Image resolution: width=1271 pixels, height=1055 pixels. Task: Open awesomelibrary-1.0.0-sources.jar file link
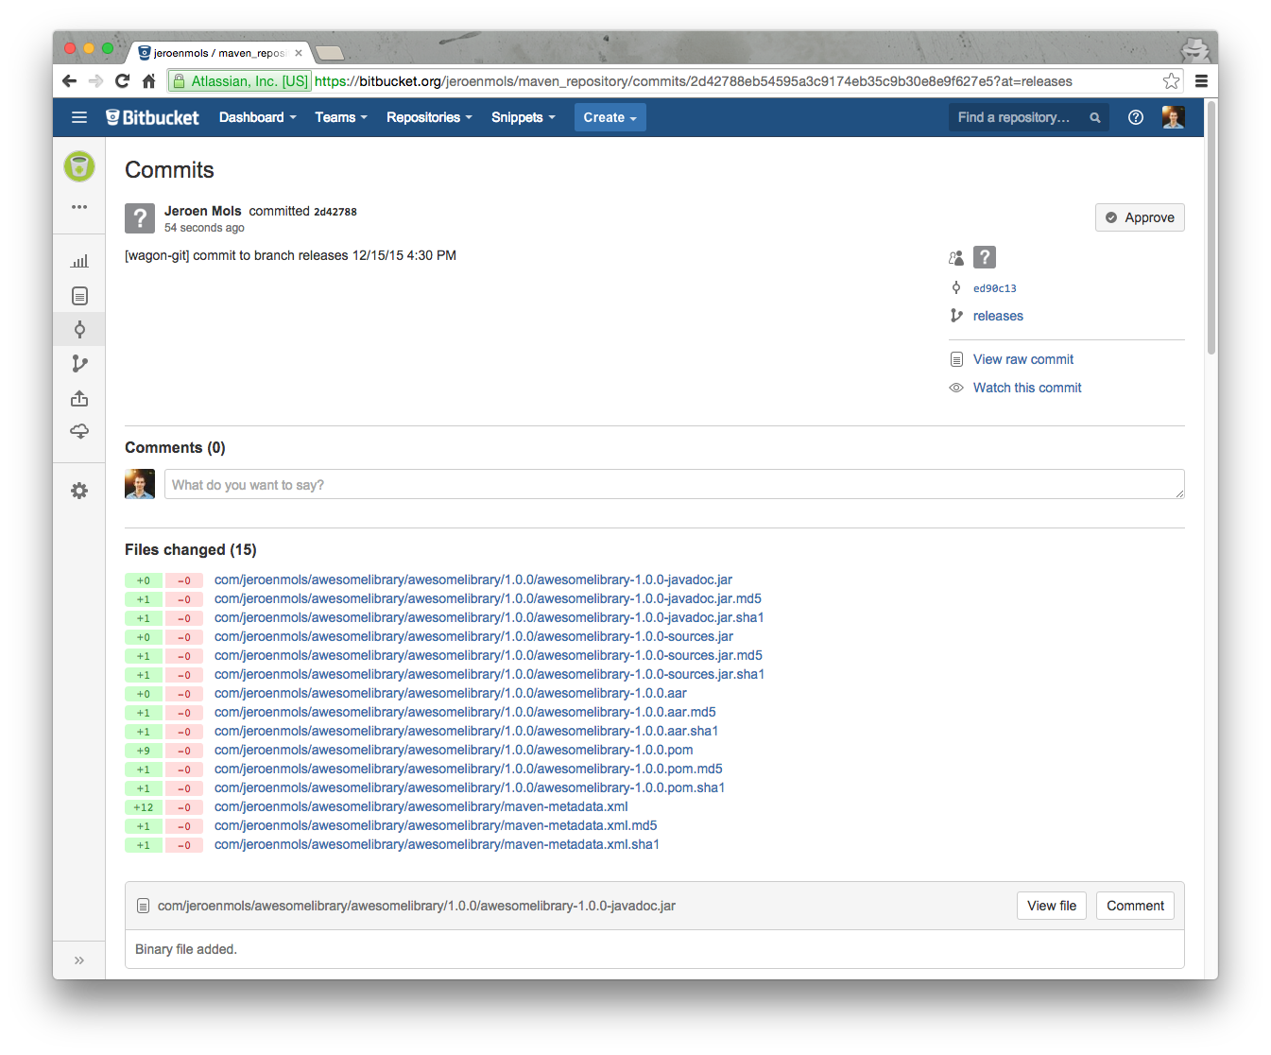473,636
